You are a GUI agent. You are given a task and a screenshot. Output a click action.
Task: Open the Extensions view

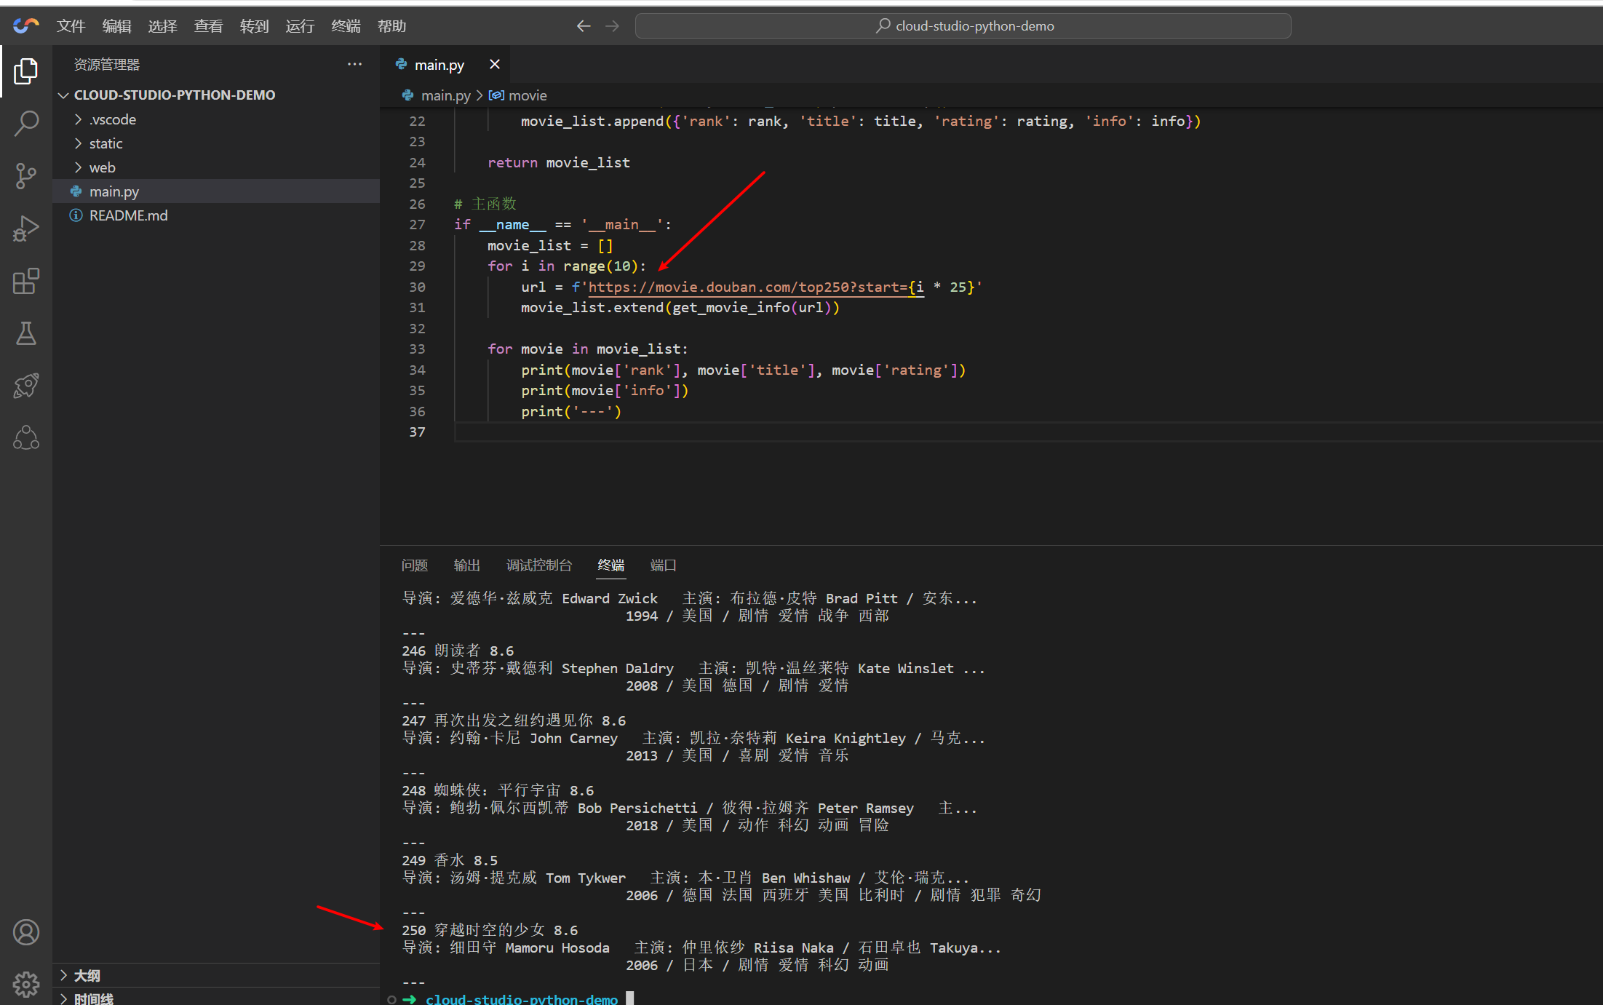click(x=26, y=281)
